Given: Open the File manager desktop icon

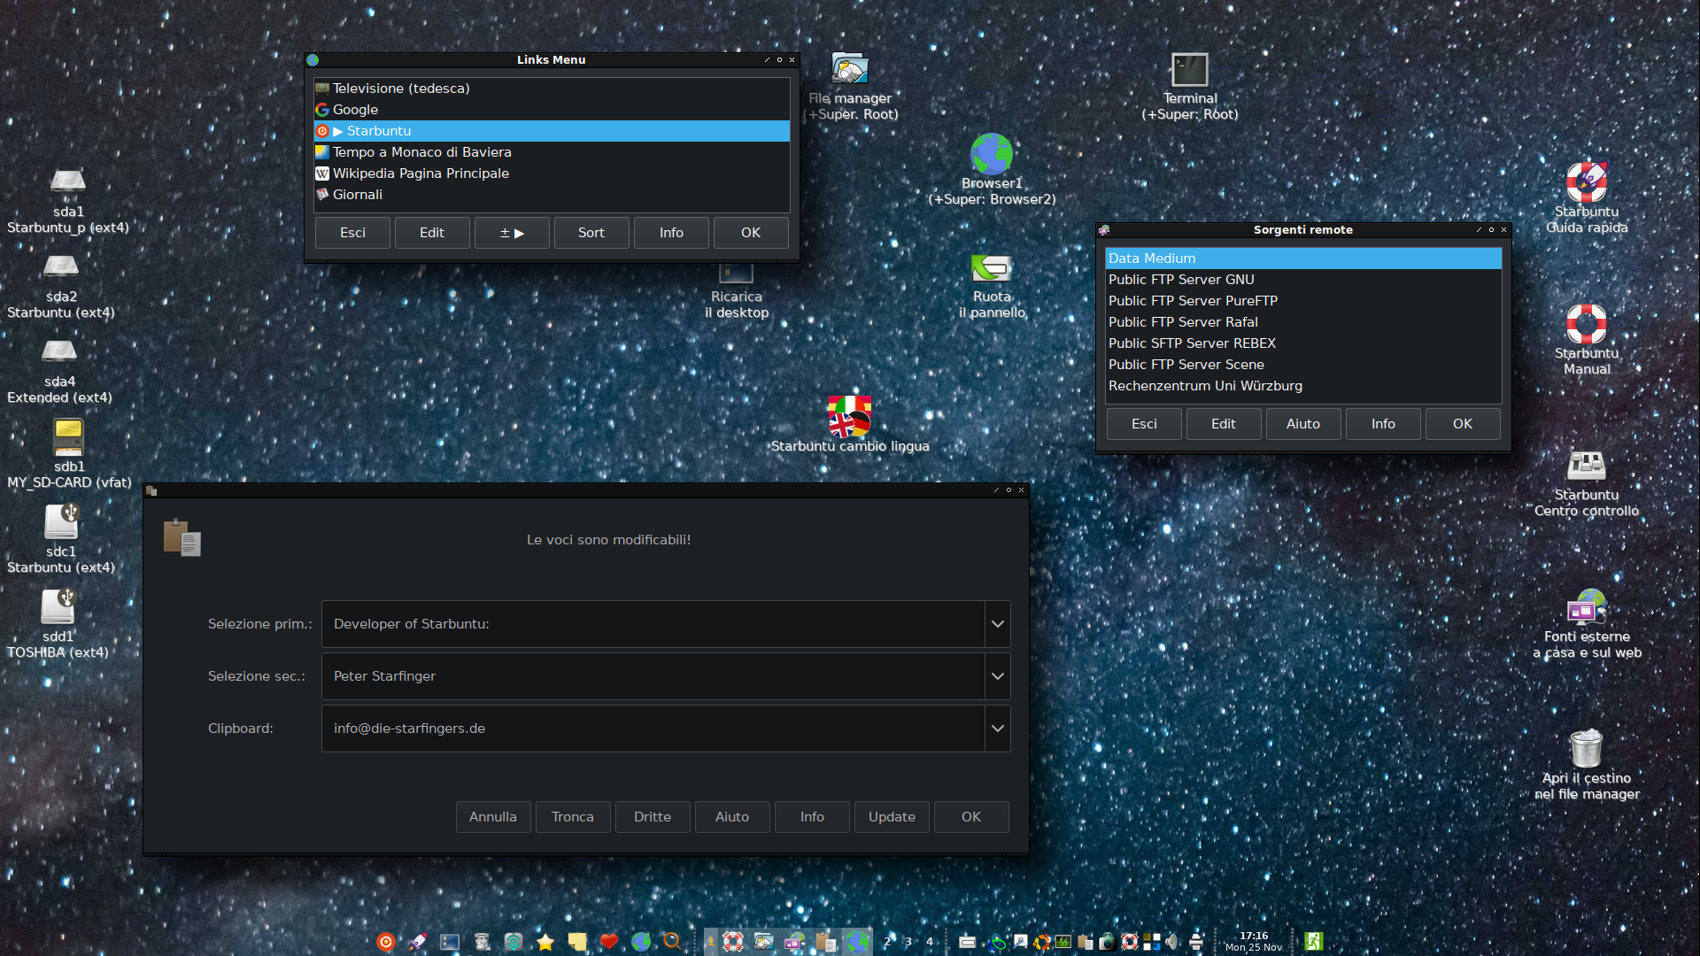Looking at the screenshot, I should click(850, 69).
